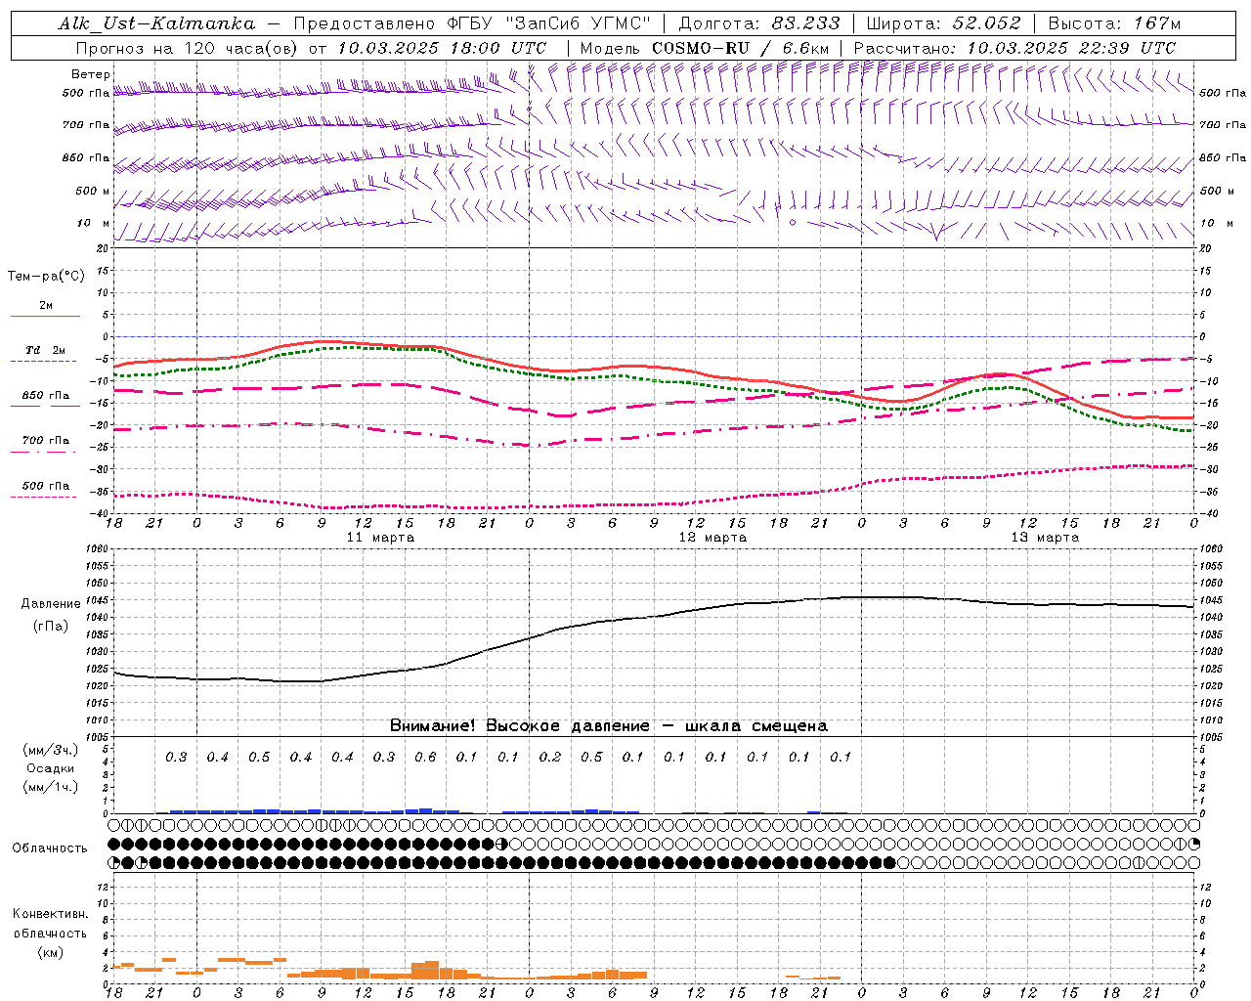
Task: Click the Высота: 167м header value
Action: [x=1114, y=23]
